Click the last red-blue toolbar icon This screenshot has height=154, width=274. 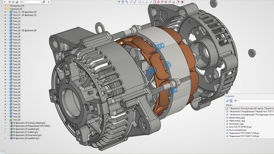[x=182, y=2]
